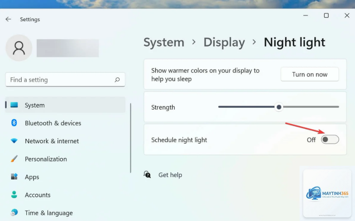The image size is (355, 221).
Task: Enable the Schedule night light toggle
Action: 330,140
